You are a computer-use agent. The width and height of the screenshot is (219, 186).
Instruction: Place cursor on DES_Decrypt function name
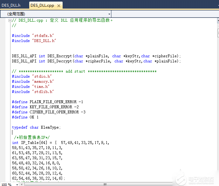coord(60,61)
